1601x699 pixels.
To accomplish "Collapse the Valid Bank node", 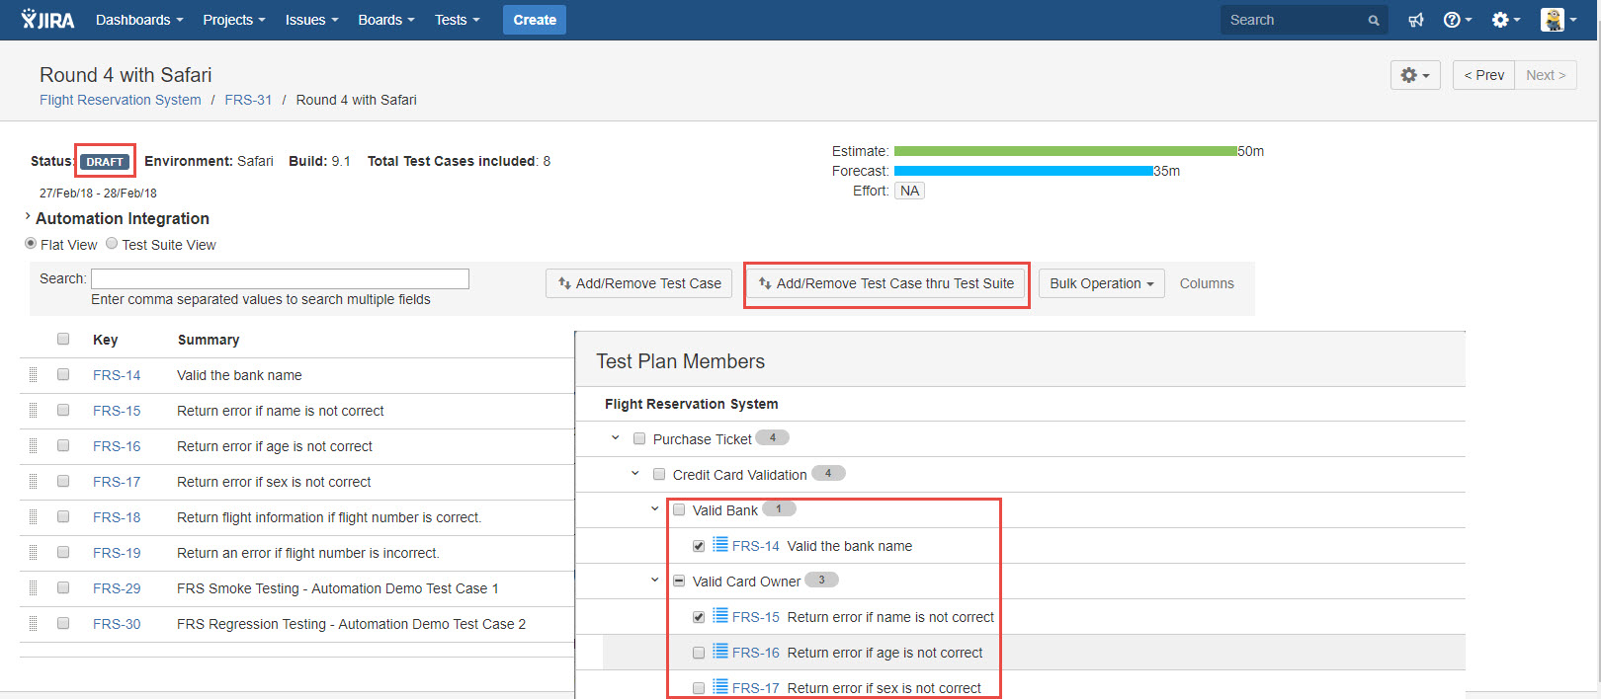I will pos(654,508).
